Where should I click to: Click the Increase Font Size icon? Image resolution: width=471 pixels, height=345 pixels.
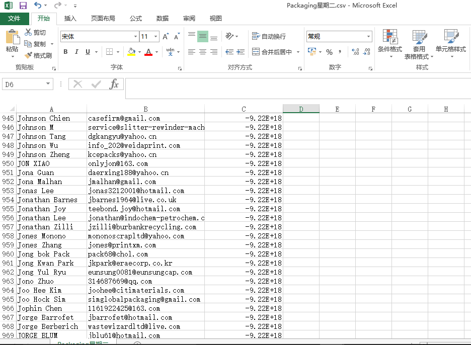(166, 37)
